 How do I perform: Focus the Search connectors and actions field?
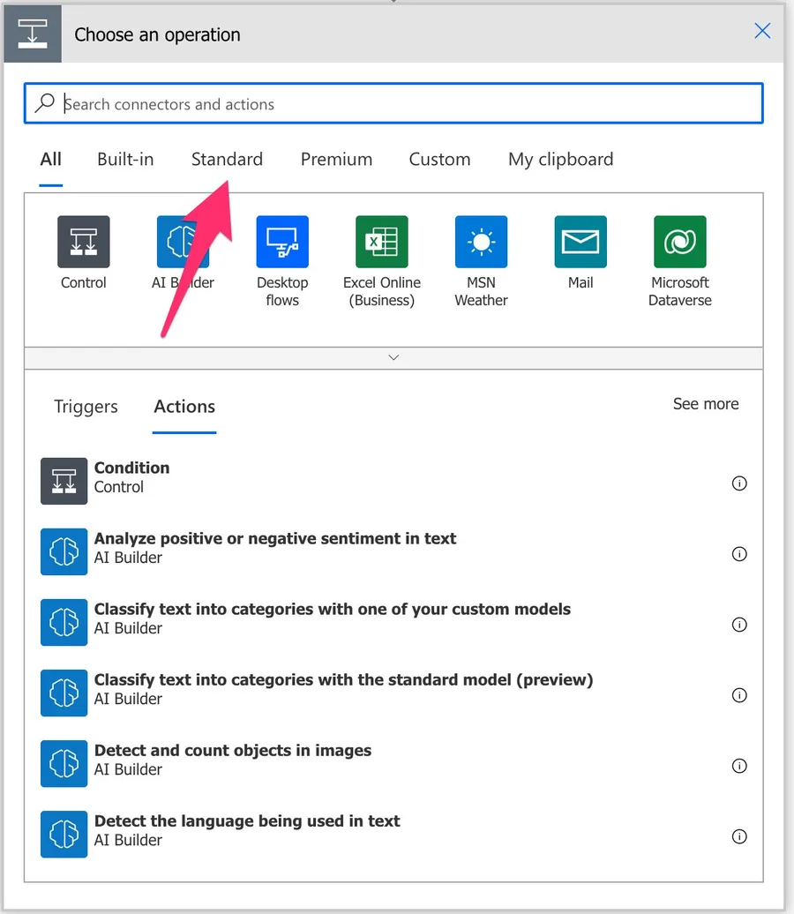tap(406, 104)
